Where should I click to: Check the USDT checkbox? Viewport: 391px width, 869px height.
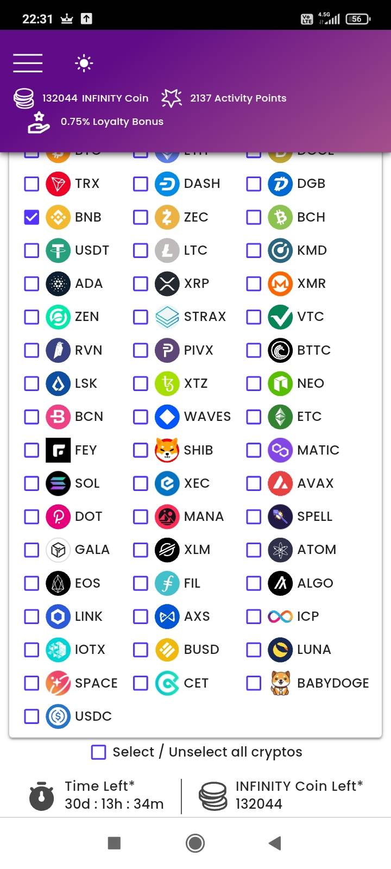[31, 250]
